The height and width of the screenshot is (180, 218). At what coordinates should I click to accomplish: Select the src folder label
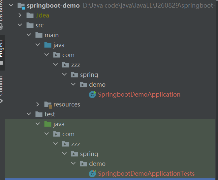40,25
